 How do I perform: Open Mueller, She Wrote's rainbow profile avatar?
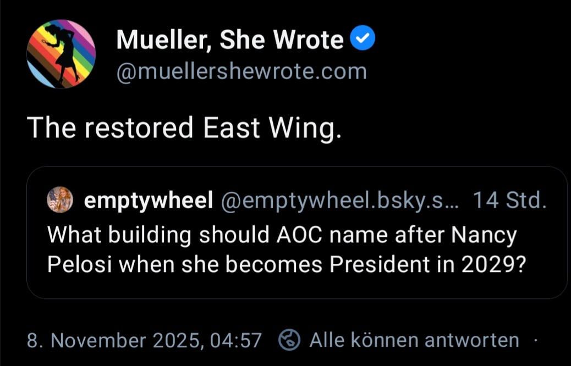click(x=61, y=54)
